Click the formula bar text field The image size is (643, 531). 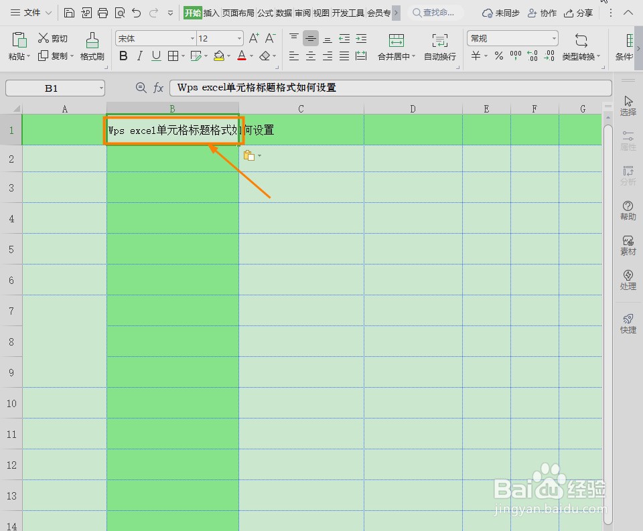[x=390, y=88]
